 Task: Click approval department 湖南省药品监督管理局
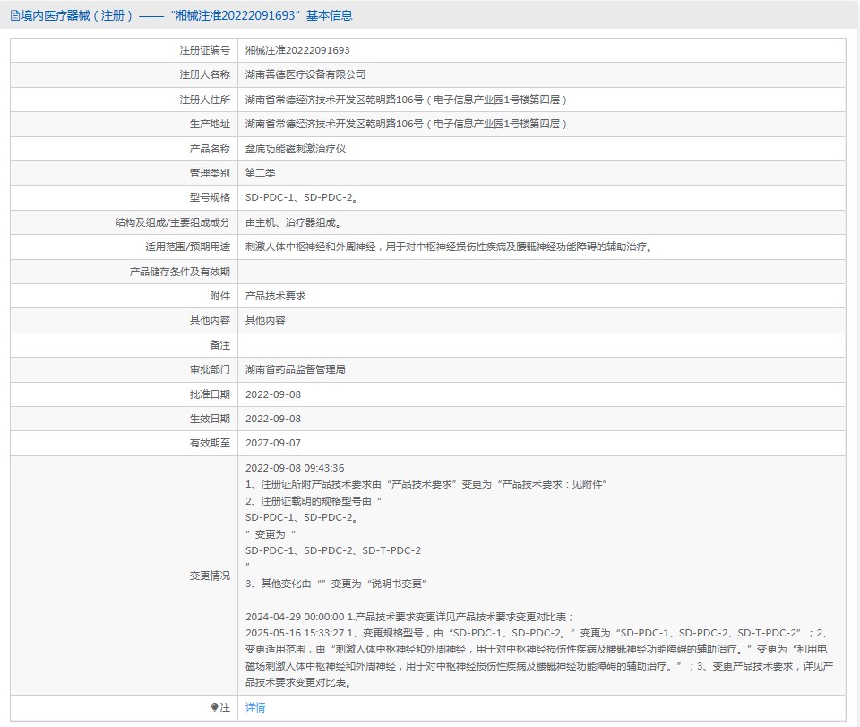pyautogui.click(x=295, y=369)
